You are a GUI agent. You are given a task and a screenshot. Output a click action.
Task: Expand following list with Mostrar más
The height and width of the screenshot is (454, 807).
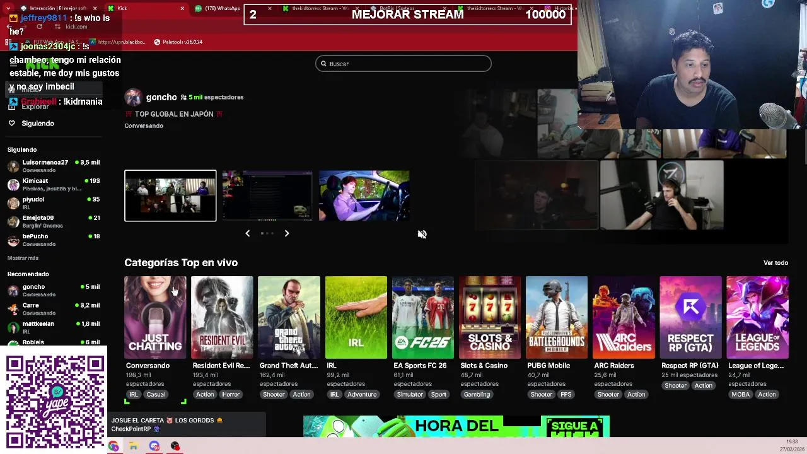click(x=23, y=258)
